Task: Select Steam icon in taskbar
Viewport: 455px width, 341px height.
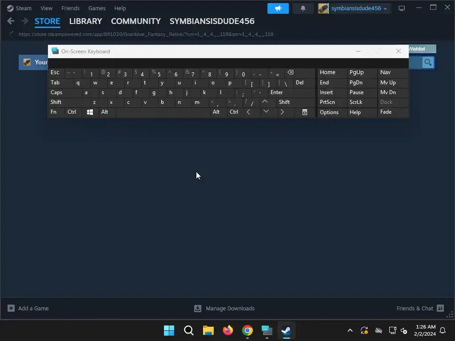Action: 287,330
